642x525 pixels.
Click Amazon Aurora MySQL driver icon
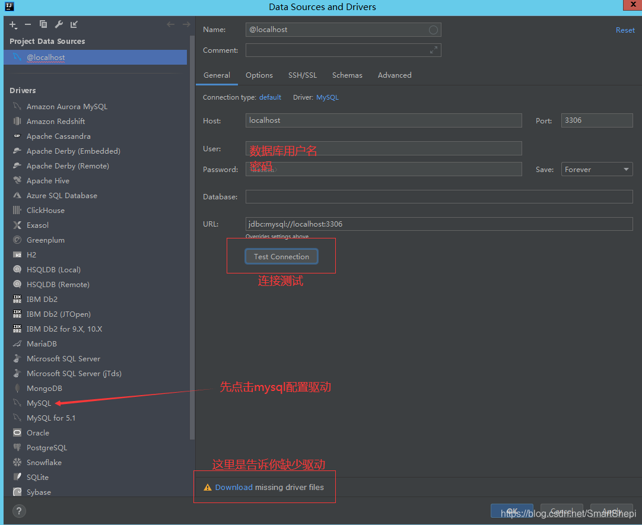pyautogui.click(x=17, y=106)
